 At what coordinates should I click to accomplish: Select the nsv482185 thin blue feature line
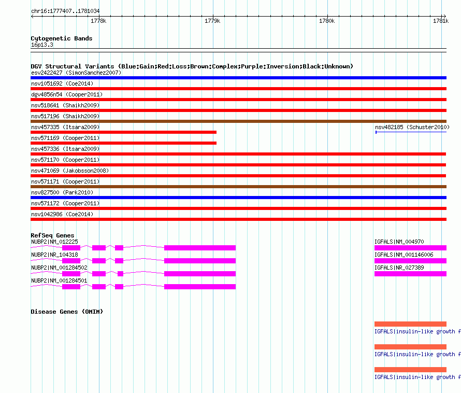pyautogui.click(x=411, y=132)
